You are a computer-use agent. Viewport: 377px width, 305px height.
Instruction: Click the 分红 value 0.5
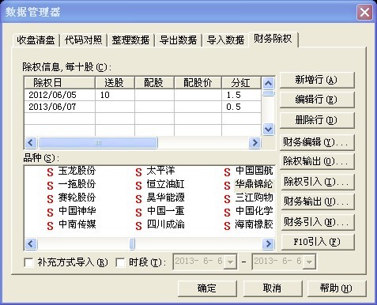(234, 107)
